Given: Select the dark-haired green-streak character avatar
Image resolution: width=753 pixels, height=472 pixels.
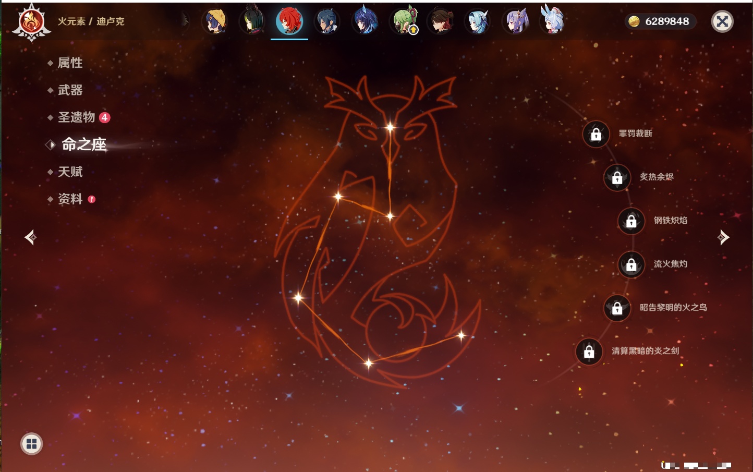Looking at the screenshot, I should click(x=252, y=21).
